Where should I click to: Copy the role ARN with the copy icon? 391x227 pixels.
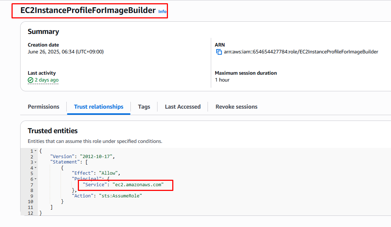(x=219, y=52)
